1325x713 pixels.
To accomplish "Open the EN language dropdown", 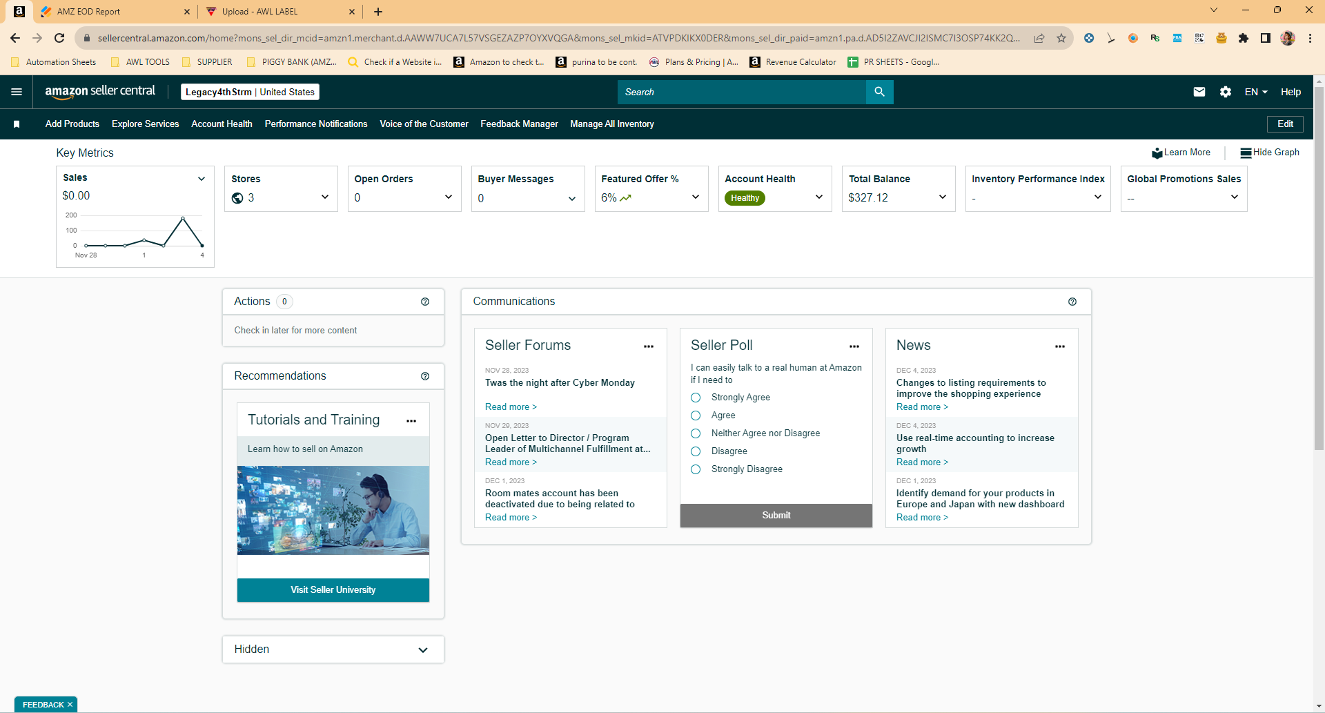I will pos(1256,92).
